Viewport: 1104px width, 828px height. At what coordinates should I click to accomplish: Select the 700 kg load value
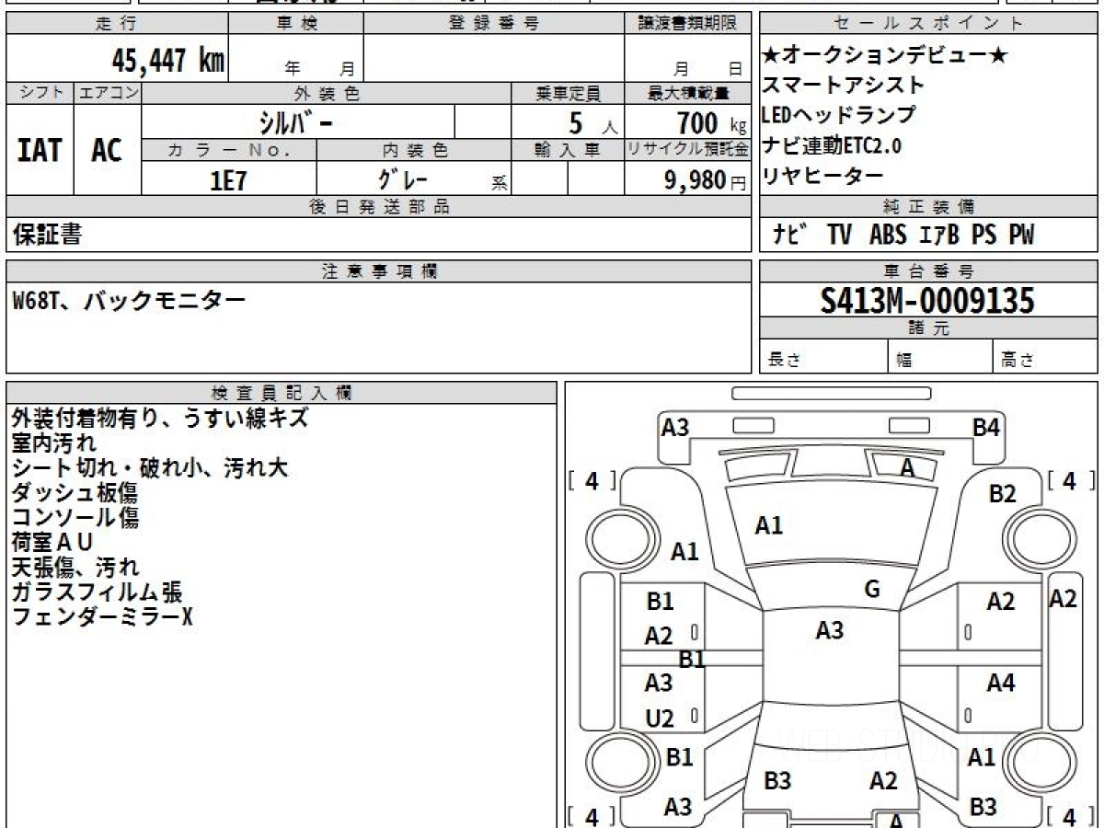click(711, 122)
